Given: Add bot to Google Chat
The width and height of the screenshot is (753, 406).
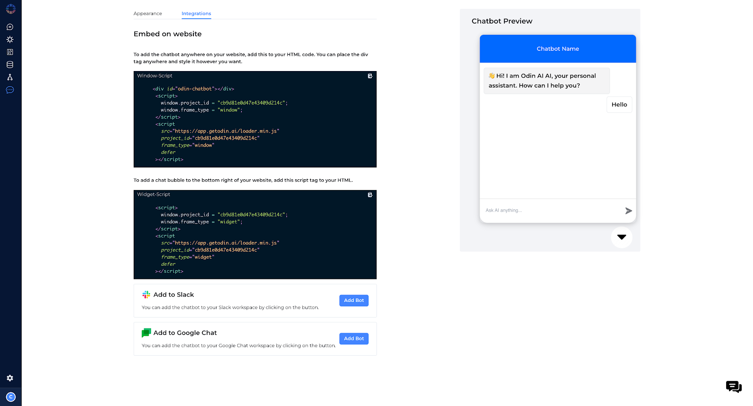Looking at the screenshot, I should pyautogui.click(x=354, y=339).
